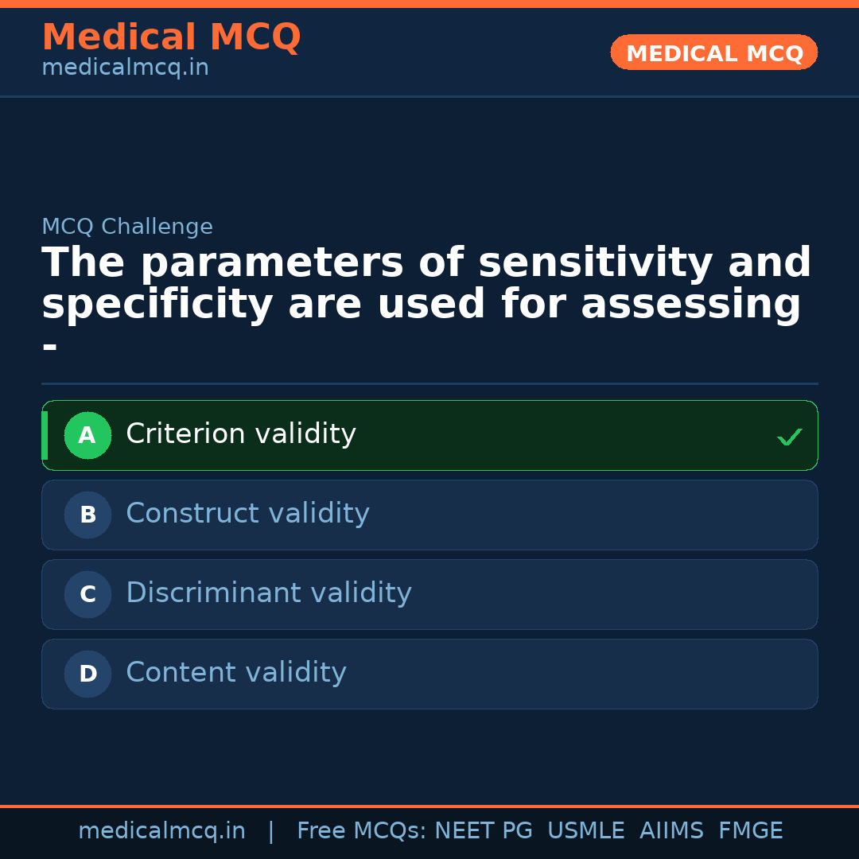Select the Discriminant validity answer
This screenshot has width=859, height=859.
click(x=268, y=593)
